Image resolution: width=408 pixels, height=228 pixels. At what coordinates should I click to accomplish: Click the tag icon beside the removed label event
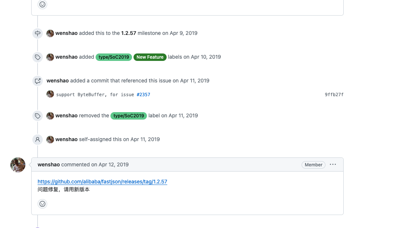coord(37,115)
